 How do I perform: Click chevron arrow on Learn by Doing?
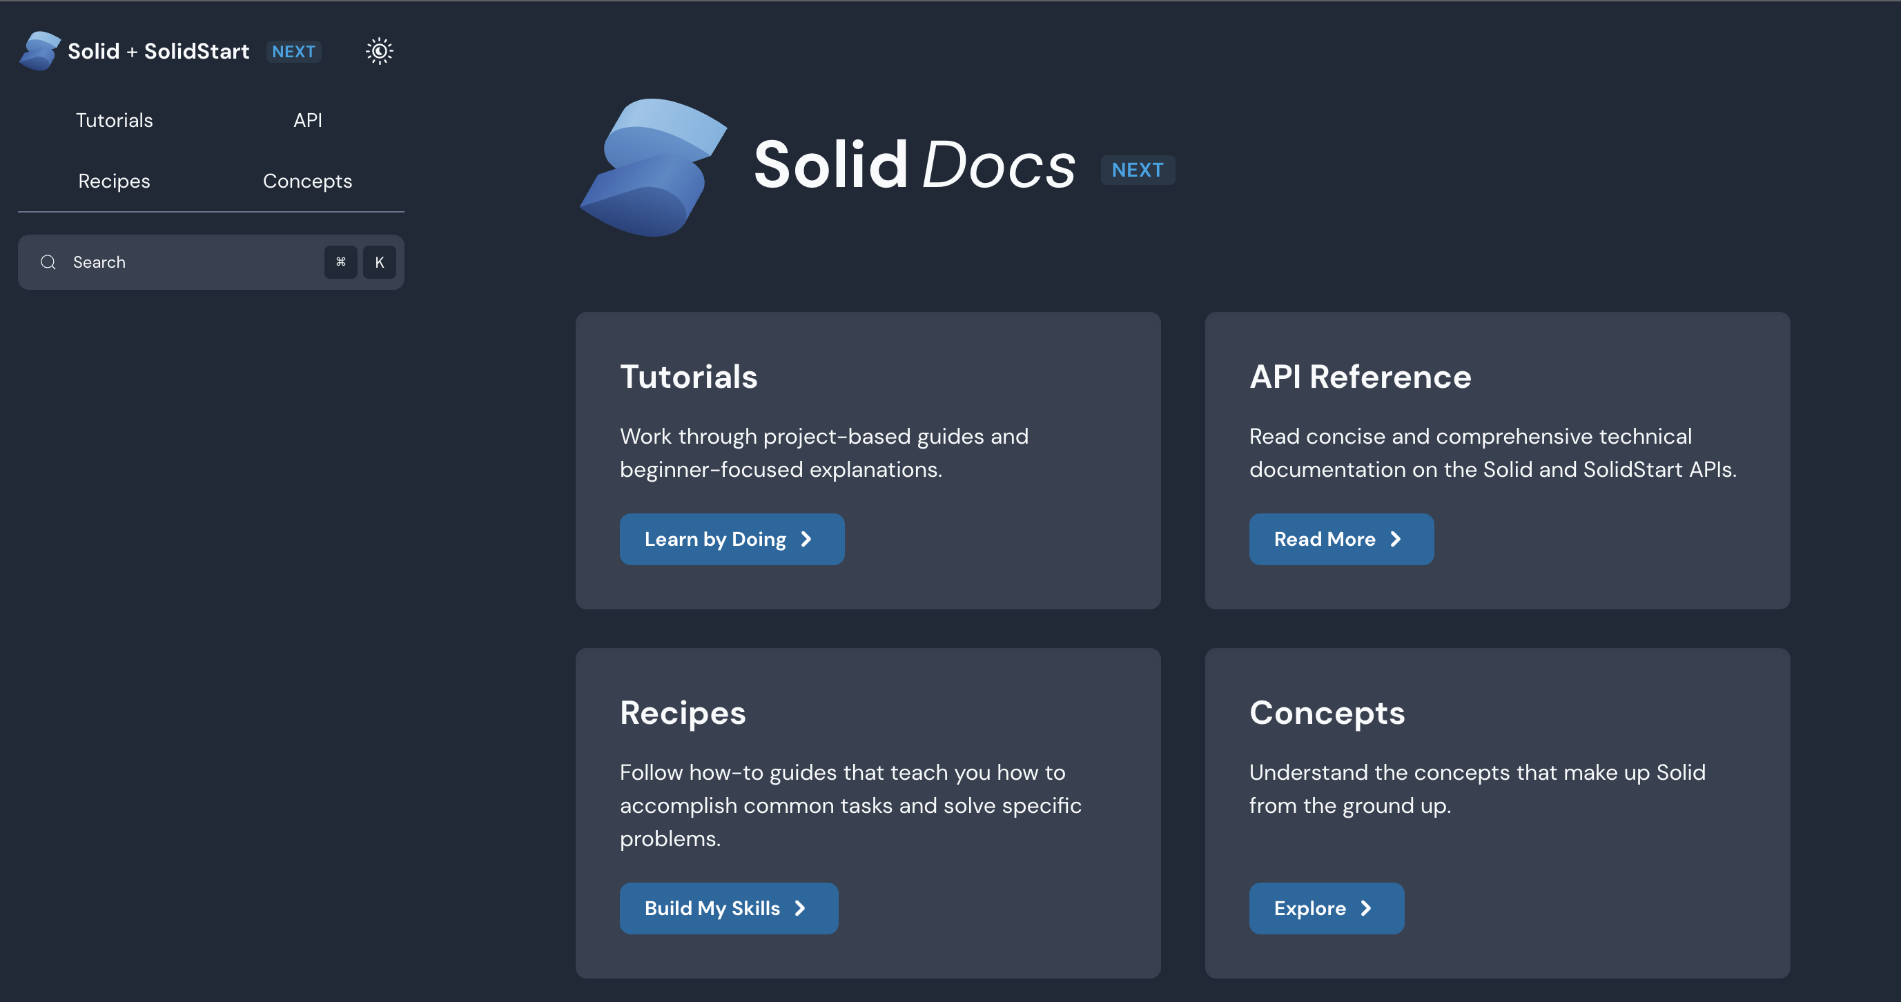pyautogui.click(x=807, y=540)
